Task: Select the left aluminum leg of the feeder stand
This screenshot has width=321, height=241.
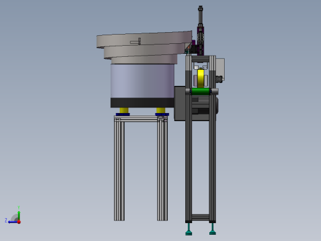Action: [119, 171]
